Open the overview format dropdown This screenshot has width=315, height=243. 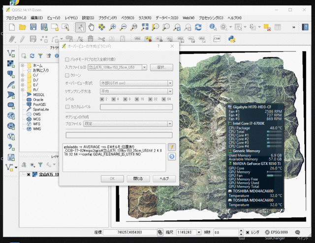click(x=170, y=83)
